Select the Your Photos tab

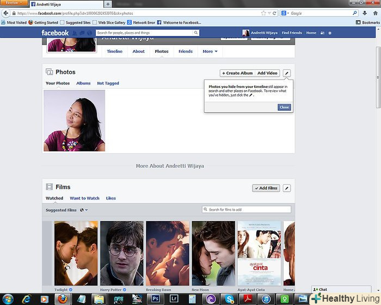58,83
